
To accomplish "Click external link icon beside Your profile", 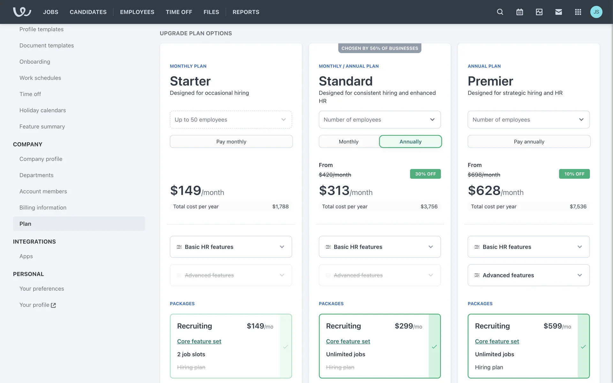I will [x=53, y=305].
